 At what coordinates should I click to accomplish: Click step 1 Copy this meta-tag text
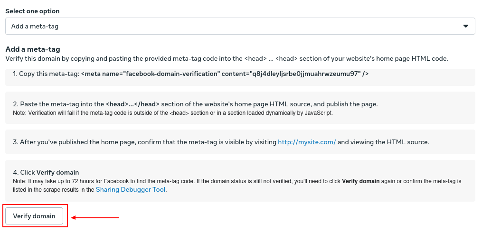click(47, 74)
